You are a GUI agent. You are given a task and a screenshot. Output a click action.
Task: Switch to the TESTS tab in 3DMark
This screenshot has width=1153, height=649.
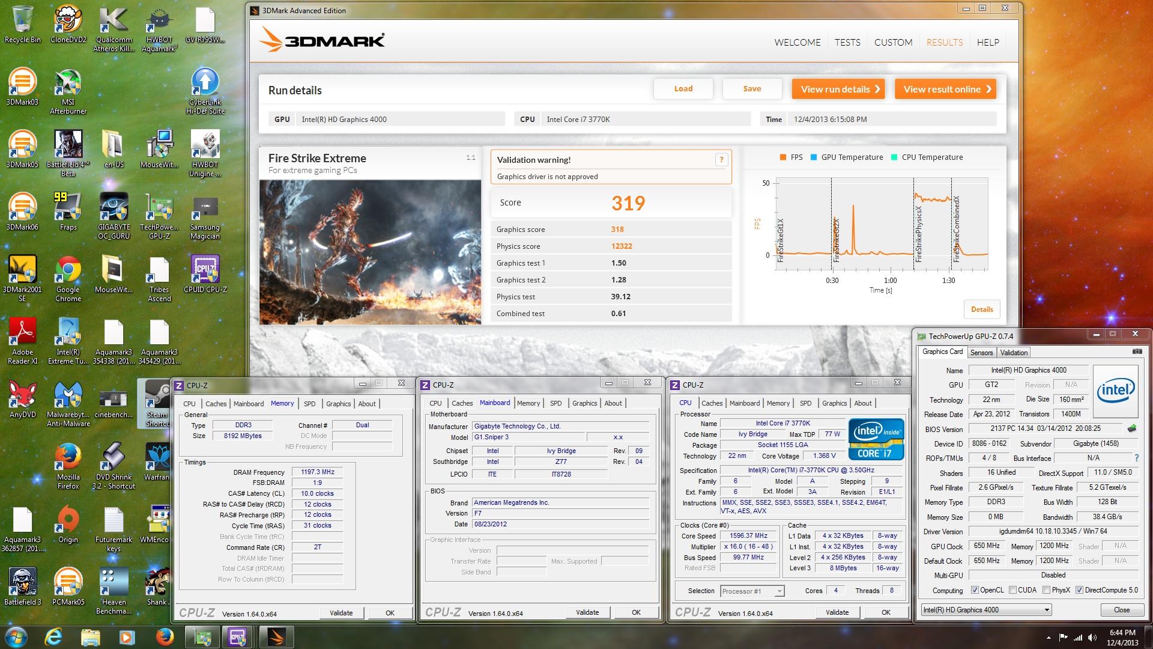(847, 43)
